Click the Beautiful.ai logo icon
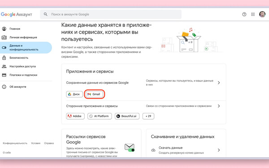Viewport: 269px width, 168px height. (118, 116)
